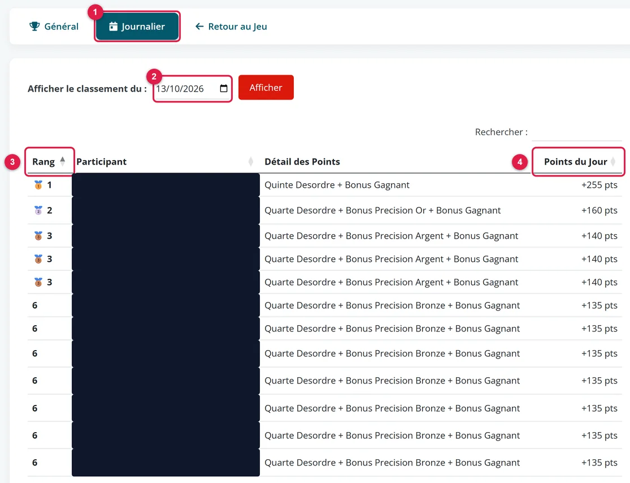The width and height of the screenshot is (630, 483).
Task: Click the red Afficher button
Action: (266, 87)
